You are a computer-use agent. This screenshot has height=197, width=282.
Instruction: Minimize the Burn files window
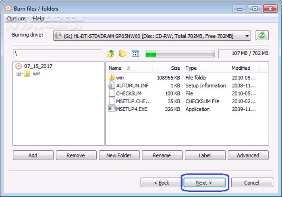point(240,8)
